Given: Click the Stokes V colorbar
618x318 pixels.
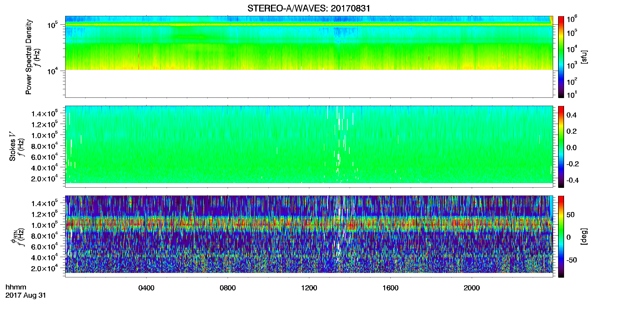Looking at the screenshot, I should click(x=561, y=147).
